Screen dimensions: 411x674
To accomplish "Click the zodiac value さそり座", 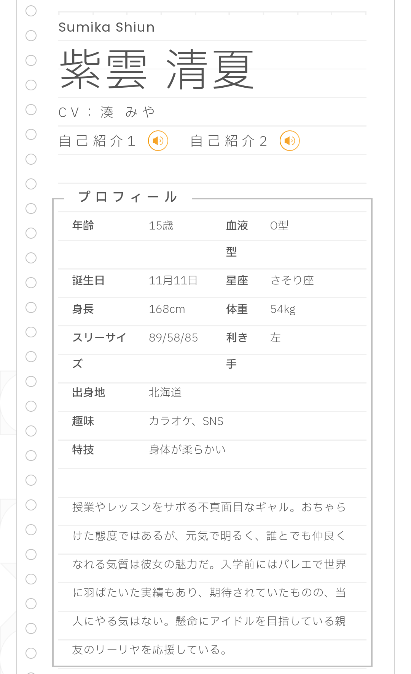I will pyautogui.click(x=292, y=281).
